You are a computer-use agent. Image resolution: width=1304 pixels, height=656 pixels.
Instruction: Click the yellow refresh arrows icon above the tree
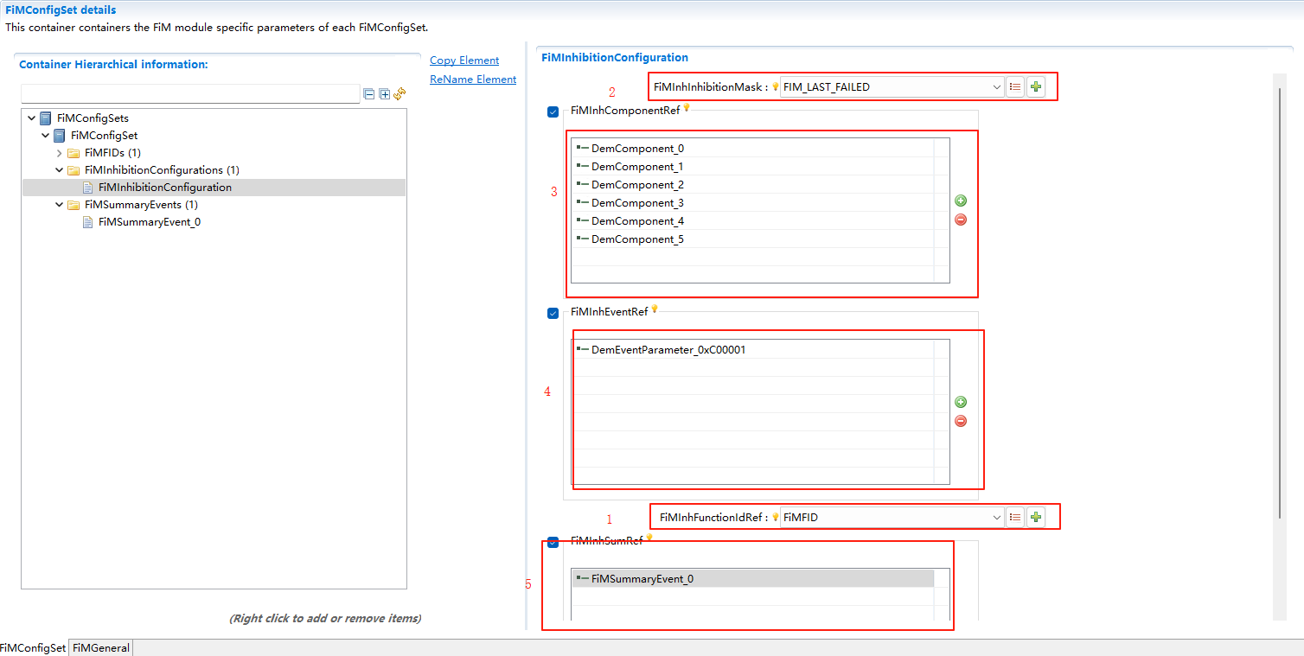(x=399, y=93)
